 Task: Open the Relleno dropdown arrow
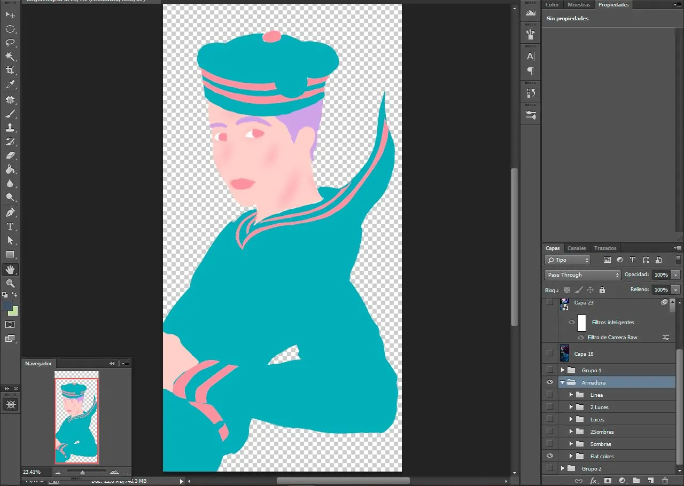(676, 289)
